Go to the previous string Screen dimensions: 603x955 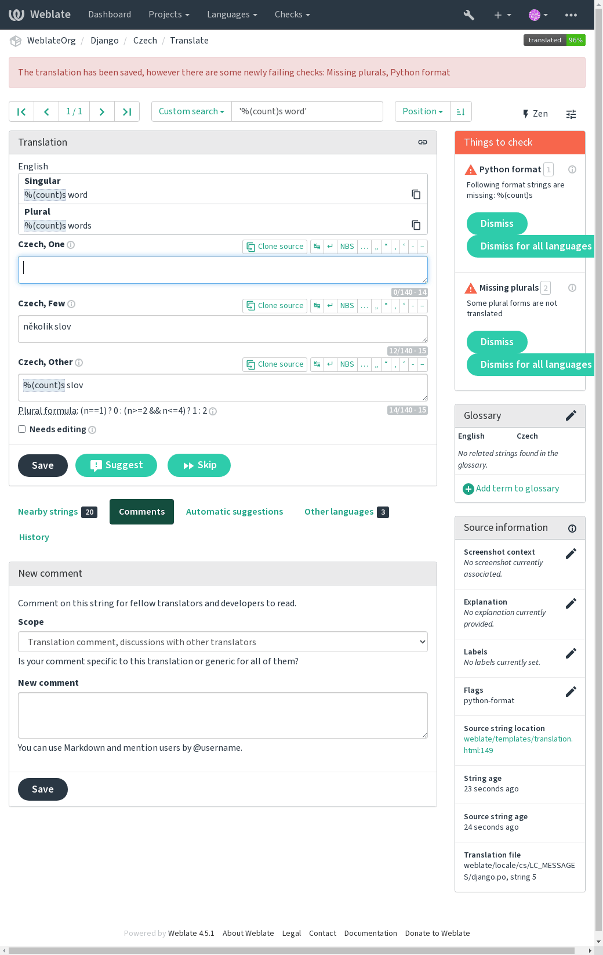pos(46,111)
